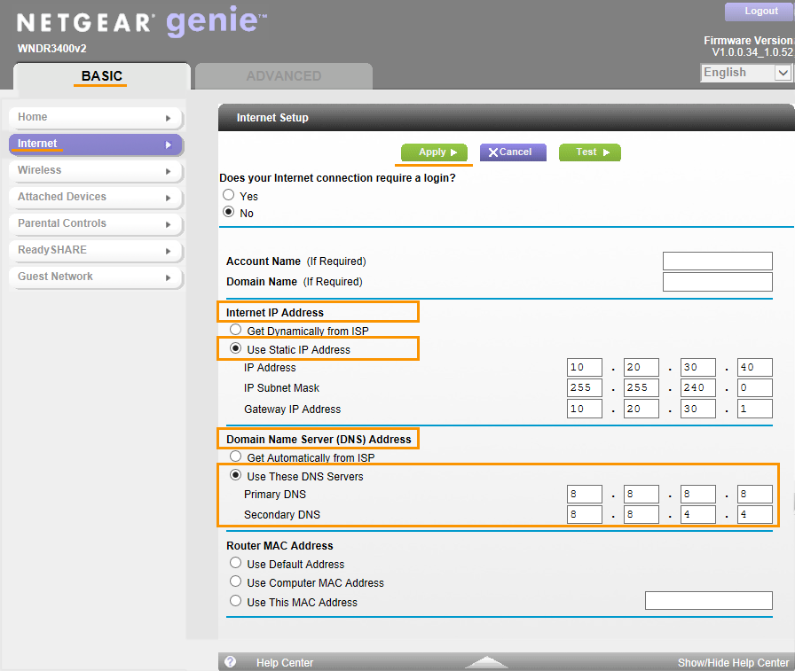This screenshot has height=671, width=795.
Task: Select Yes for Internet login required
Action: tap(229, 195)
